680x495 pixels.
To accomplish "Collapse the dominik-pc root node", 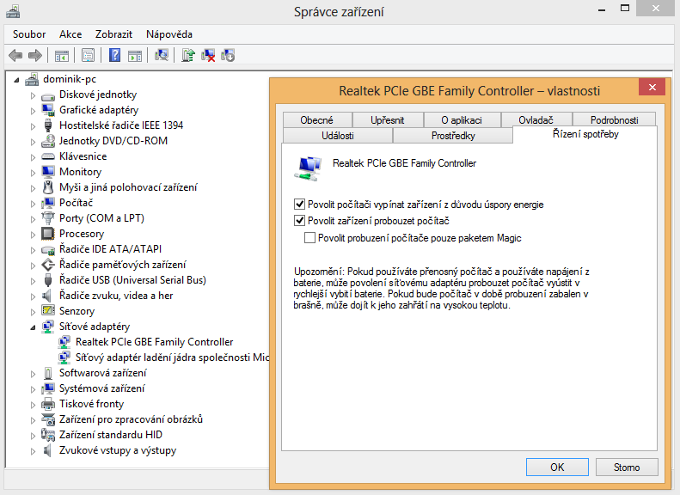I will tap(16, 80).
